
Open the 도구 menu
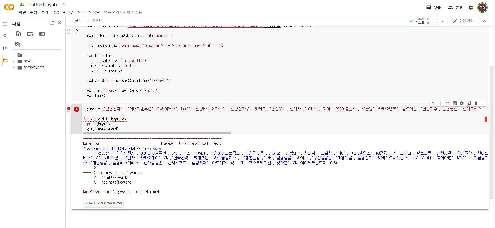[81, 12]
